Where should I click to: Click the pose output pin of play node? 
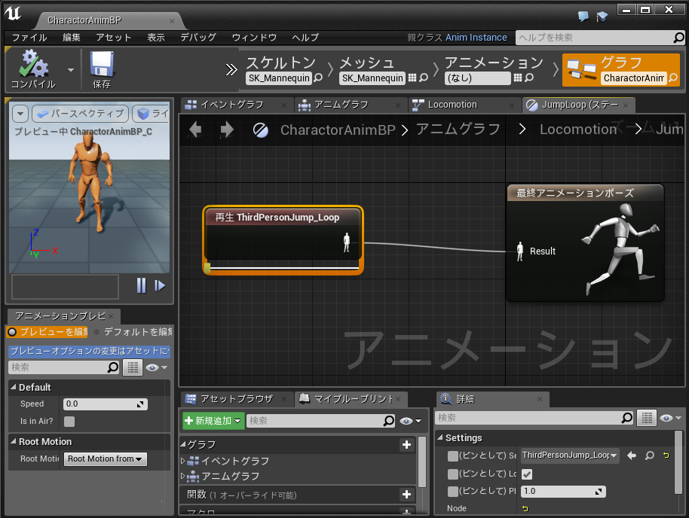pos(347,242)
